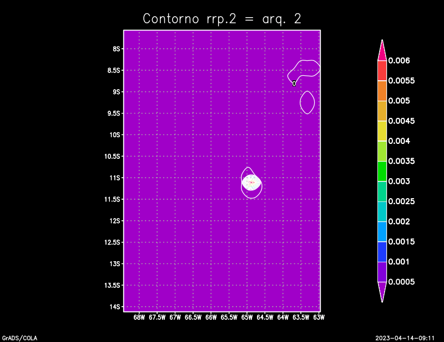
Task: Click the 13.5S latitude label
Action: click(x=113, y=285)
